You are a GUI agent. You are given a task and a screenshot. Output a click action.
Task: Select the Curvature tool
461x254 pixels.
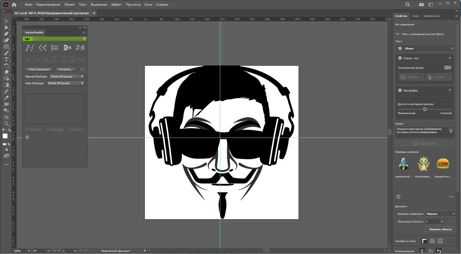pos(6,40)
